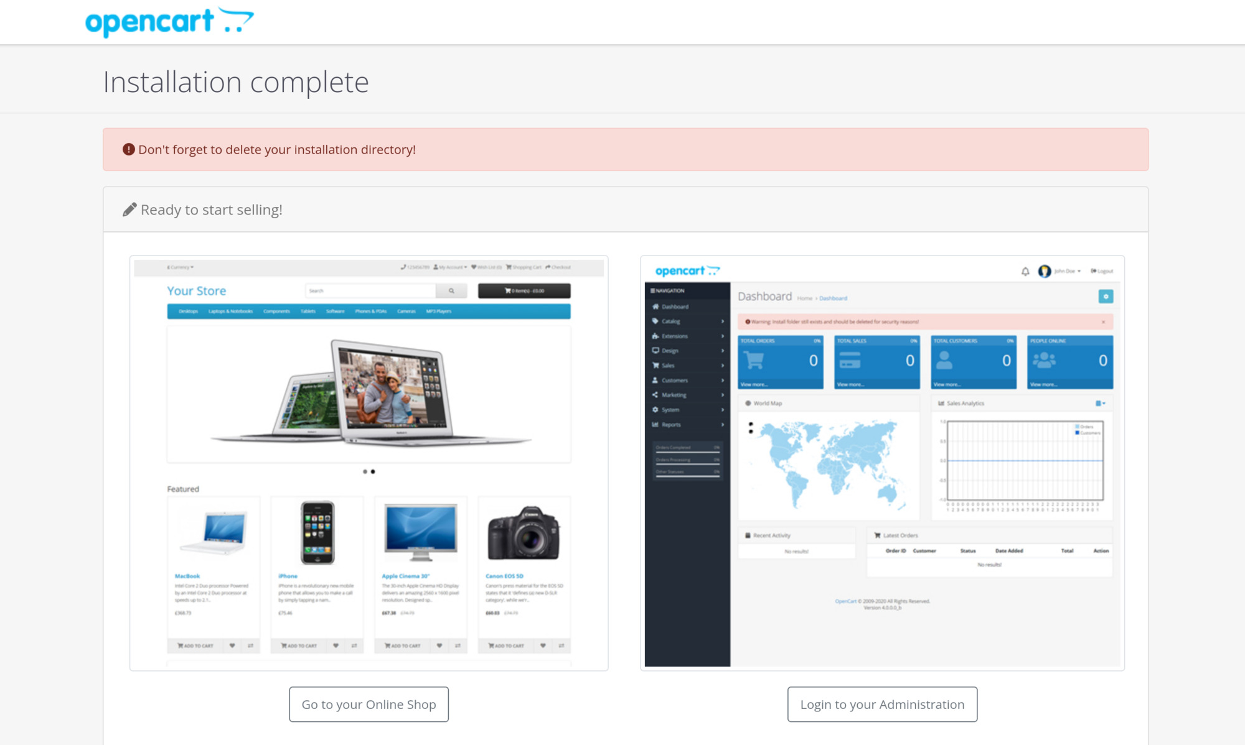Expand the Currency dropdown

pyautogui.click(x=181, y=267)
